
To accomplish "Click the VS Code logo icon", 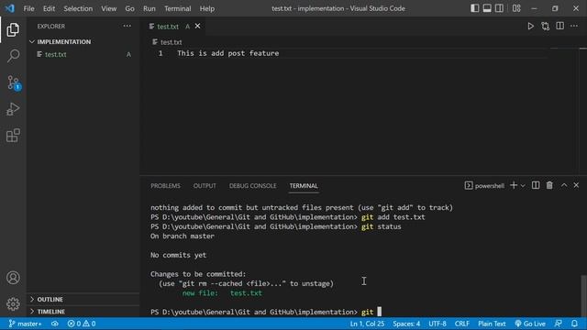I will pyautogui.click(x=10, y=8).
